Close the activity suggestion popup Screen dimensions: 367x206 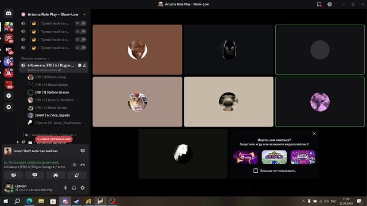coord(314,133)
